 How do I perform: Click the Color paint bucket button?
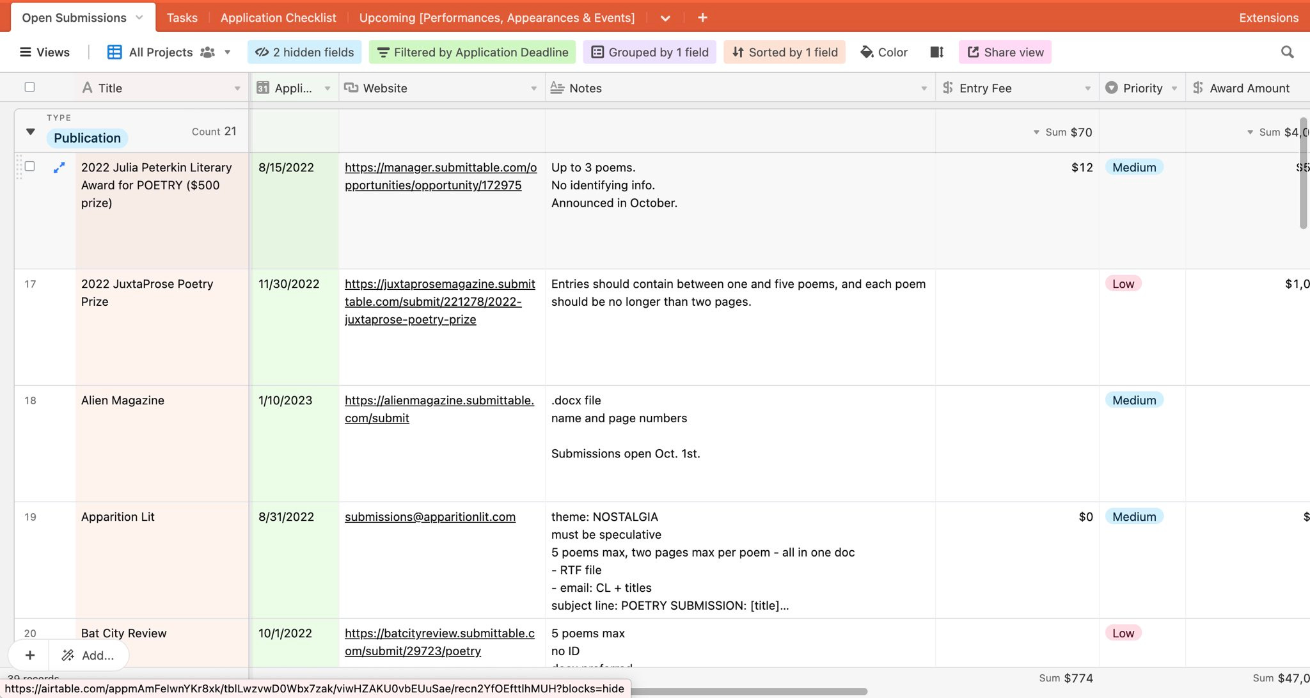884,52
